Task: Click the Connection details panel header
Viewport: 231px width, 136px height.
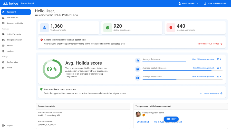Action: pyautogui.click(x=83, y=106)
